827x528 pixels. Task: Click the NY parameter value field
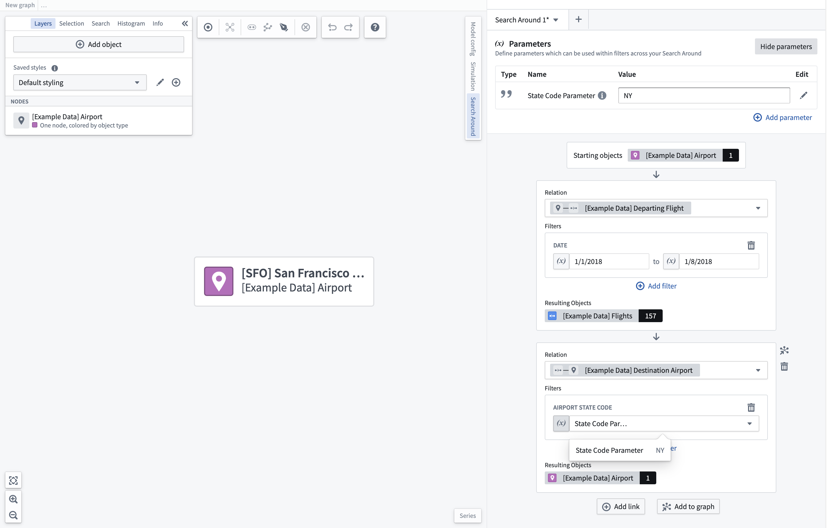[704, 95]
